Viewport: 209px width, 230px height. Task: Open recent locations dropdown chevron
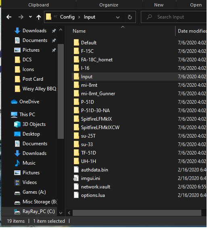tap(30, 17)
